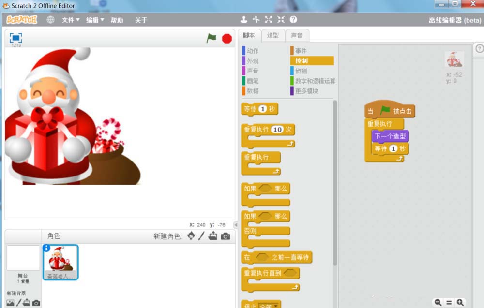Collapse stage using small arrow toggle
Screen dimensions: 484x308
(x=236, y=225)
